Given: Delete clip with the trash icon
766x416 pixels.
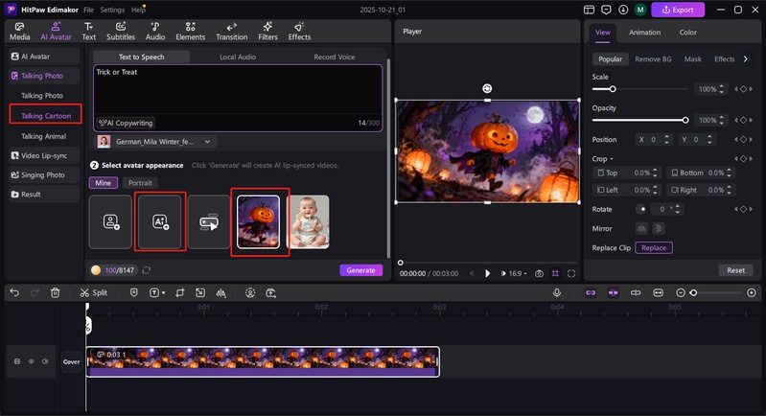Looking at the screenshot, I should pos(56,292).
